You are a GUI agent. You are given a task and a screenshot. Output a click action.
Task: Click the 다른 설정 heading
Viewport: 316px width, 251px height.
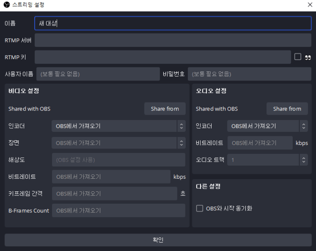pyautogui.click(x=208, y=186)
